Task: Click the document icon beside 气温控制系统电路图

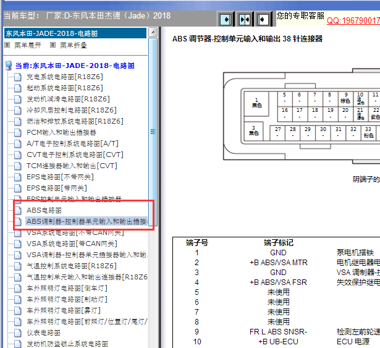Action: coord(18,266)
